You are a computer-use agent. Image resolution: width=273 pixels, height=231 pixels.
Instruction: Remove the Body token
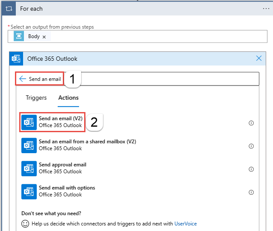(x=44, y=37)
